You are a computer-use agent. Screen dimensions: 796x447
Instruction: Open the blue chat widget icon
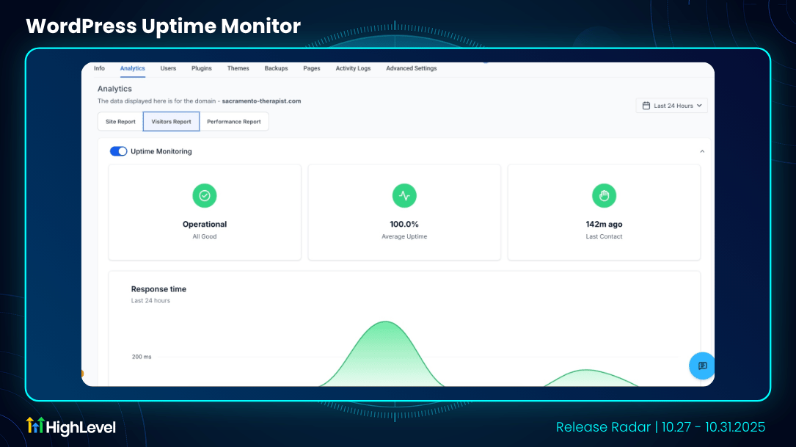pyautogui.click(x=701, y=366)
